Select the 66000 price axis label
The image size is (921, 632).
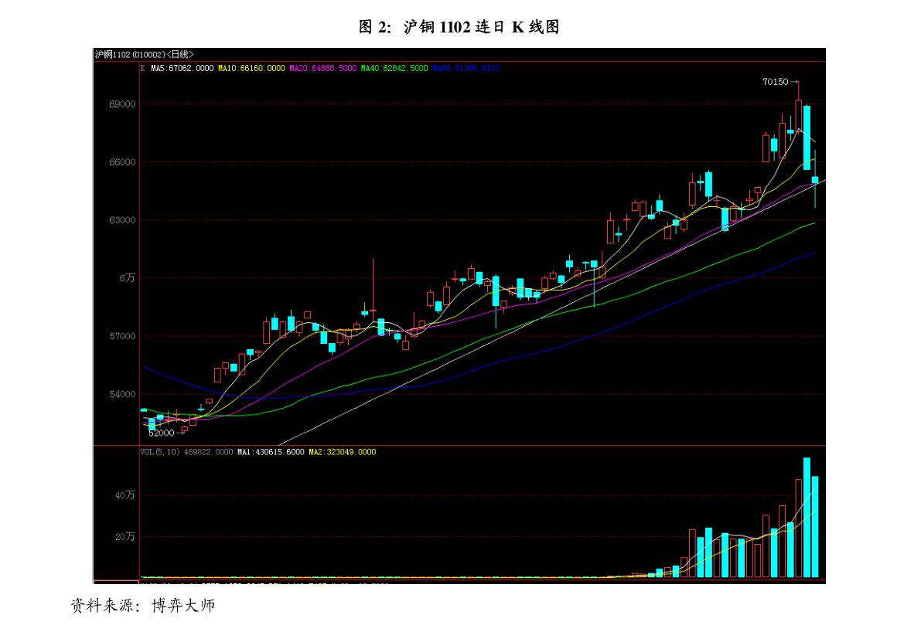(x=122, y=162)
